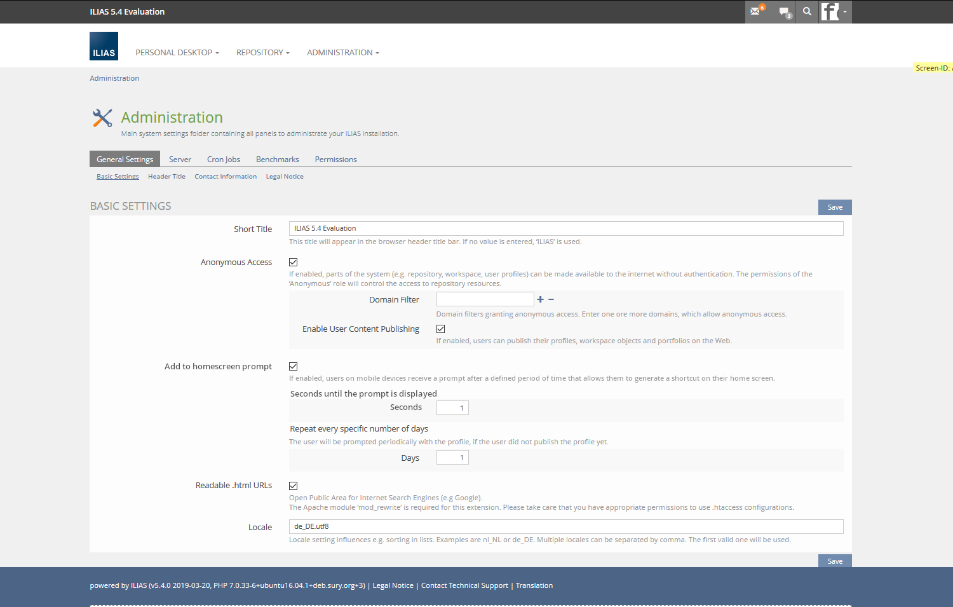The image size is (953, 607).
Task: Click the Locale input field
Action: click(x=565, y=526)
